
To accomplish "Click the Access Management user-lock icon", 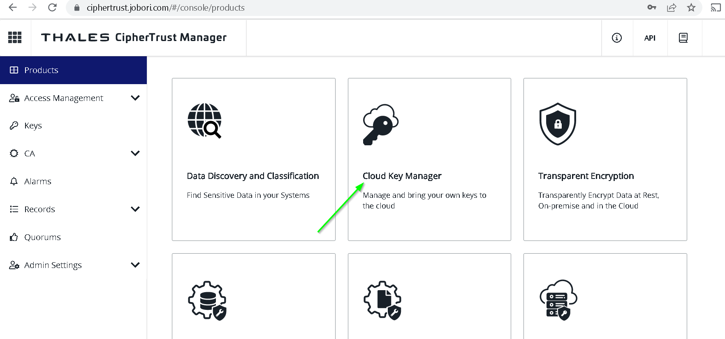I will tap(14, 98).
